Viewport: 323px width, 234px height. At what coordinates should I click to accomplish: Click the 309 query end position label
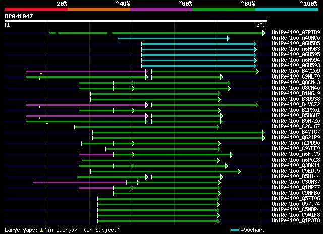(261, 25)
